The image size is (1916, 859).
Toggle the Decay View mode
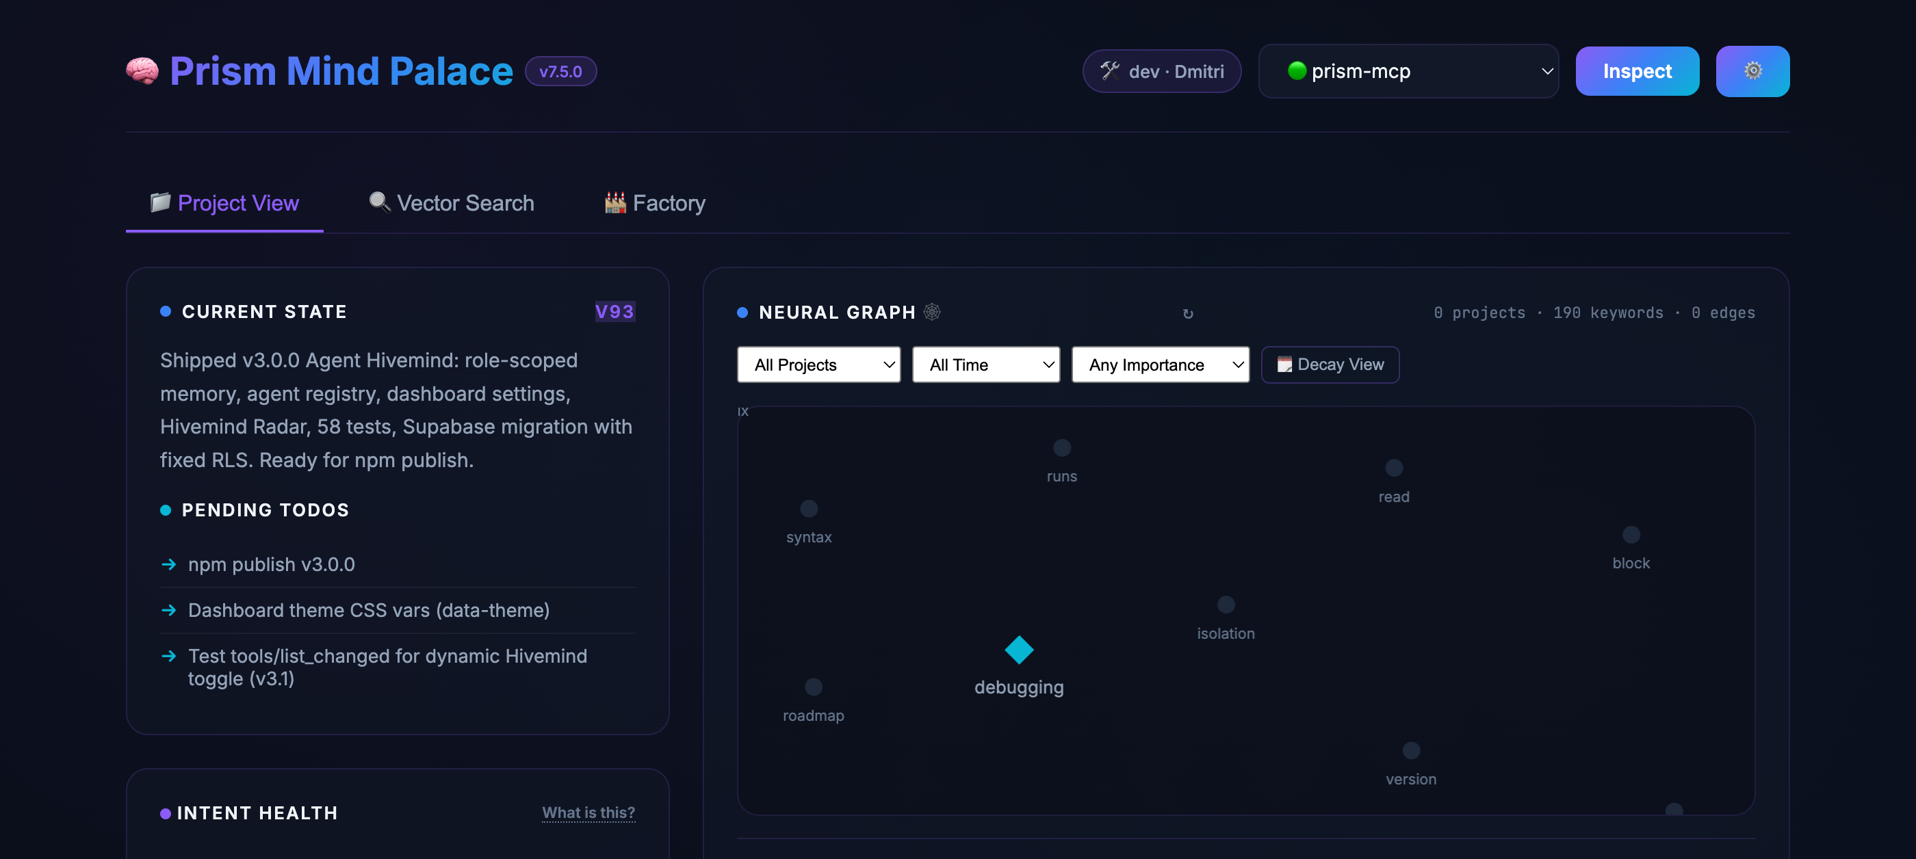click(x=1330, y=364)
